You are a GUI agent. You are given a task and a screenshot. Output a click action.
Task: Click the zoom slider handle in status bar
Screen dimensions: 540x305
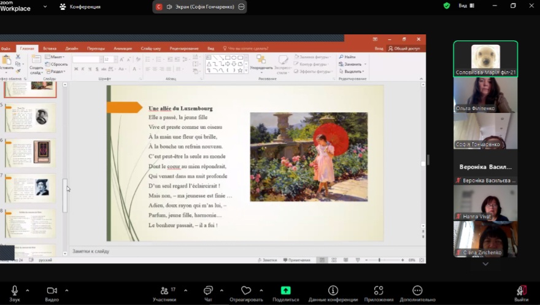pyautogui.click(x=379, y=260)
